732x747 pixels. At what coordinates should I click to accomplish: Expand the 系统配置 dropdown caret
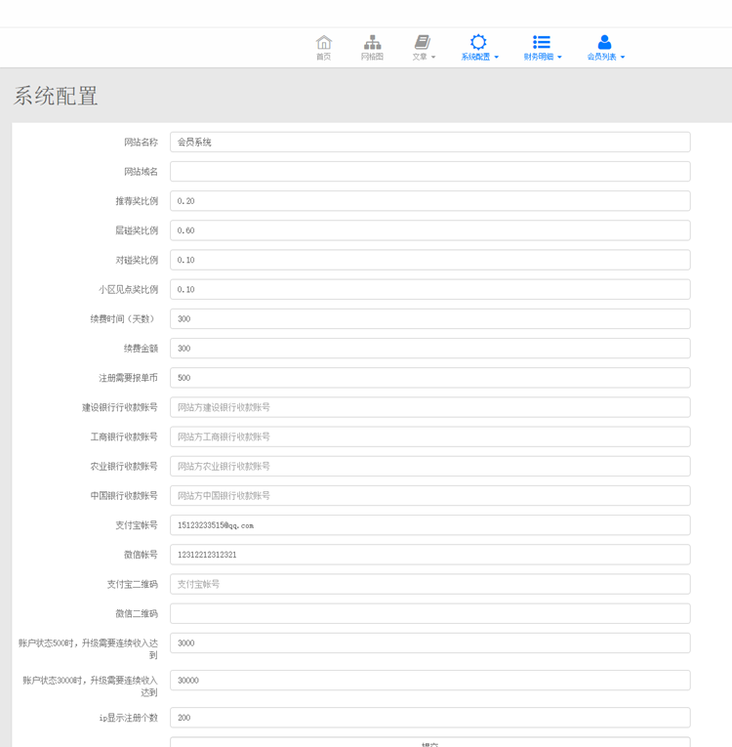[x=496, y=58]
